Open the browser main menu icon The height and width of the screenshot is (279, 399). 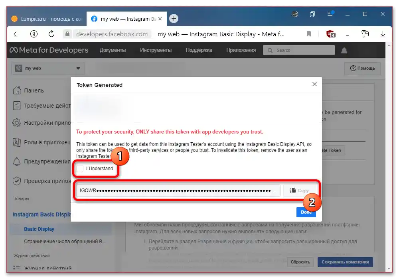click(330, 14)
